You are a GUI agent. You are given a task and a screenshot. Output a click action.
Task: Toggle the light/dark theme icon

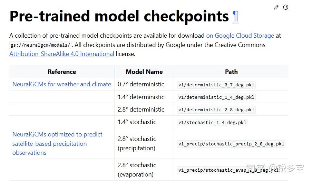click(285, 7)
